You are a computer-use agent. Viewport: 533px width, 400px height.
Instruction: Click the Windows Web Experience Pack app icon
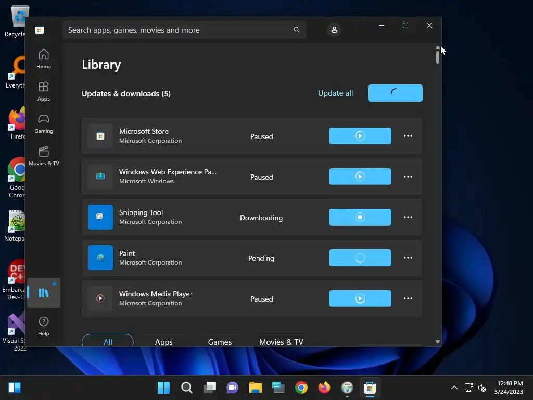100,177
